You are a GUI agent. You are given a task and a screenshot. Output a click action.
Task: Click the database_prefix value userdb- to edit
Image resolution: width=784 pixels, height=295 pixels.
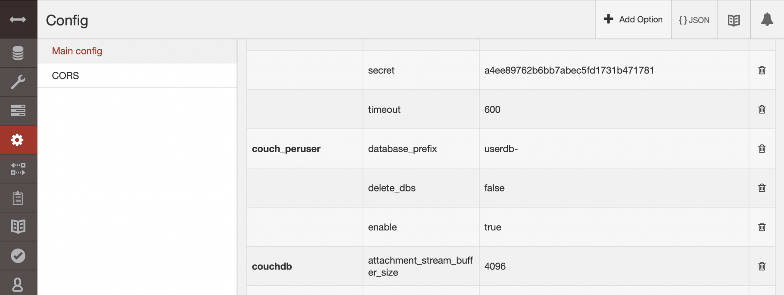point(500,149)
